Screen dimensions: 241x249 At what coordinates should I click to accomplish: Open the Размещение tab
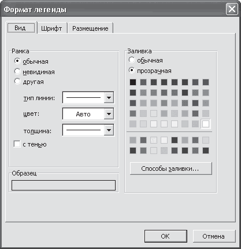pyautogui.click(x=90, y=28)
